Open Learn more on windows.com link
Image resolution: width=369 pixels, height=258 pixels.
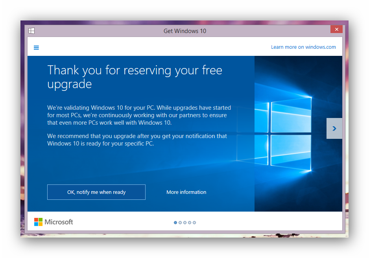(303, 47)
